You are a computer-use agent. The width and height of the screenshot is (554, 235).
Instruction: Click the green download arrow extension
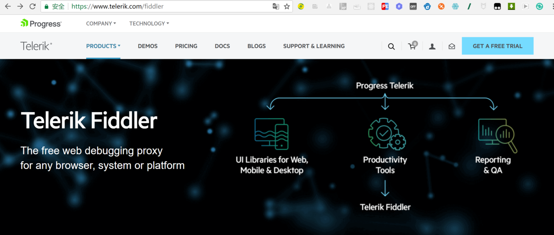(x=512, y=6)
